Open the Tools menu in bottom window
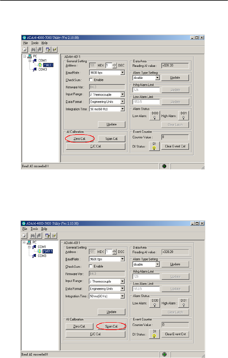This screenshot has width=228, height=358. pos(34,229)
